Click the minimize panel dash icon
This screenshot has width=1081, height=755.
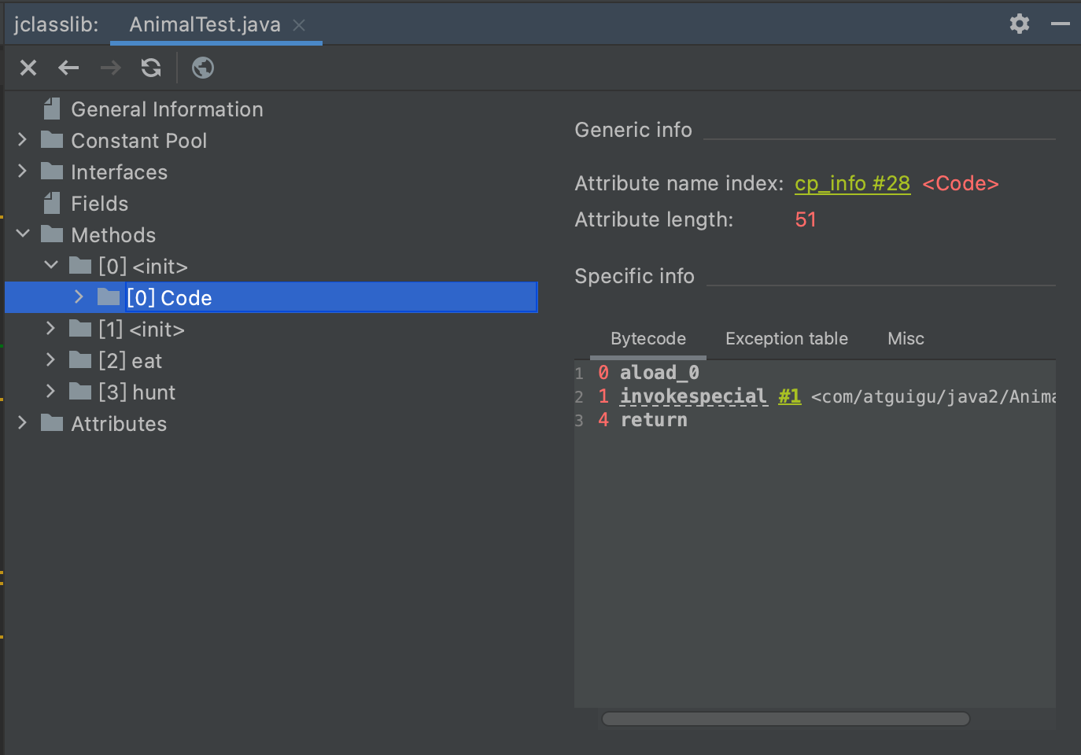pos(1060,24)
